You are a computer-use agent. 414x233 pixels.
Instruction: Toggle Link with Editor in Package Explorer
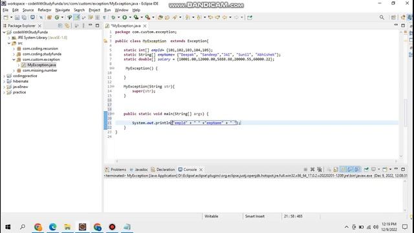67,26
